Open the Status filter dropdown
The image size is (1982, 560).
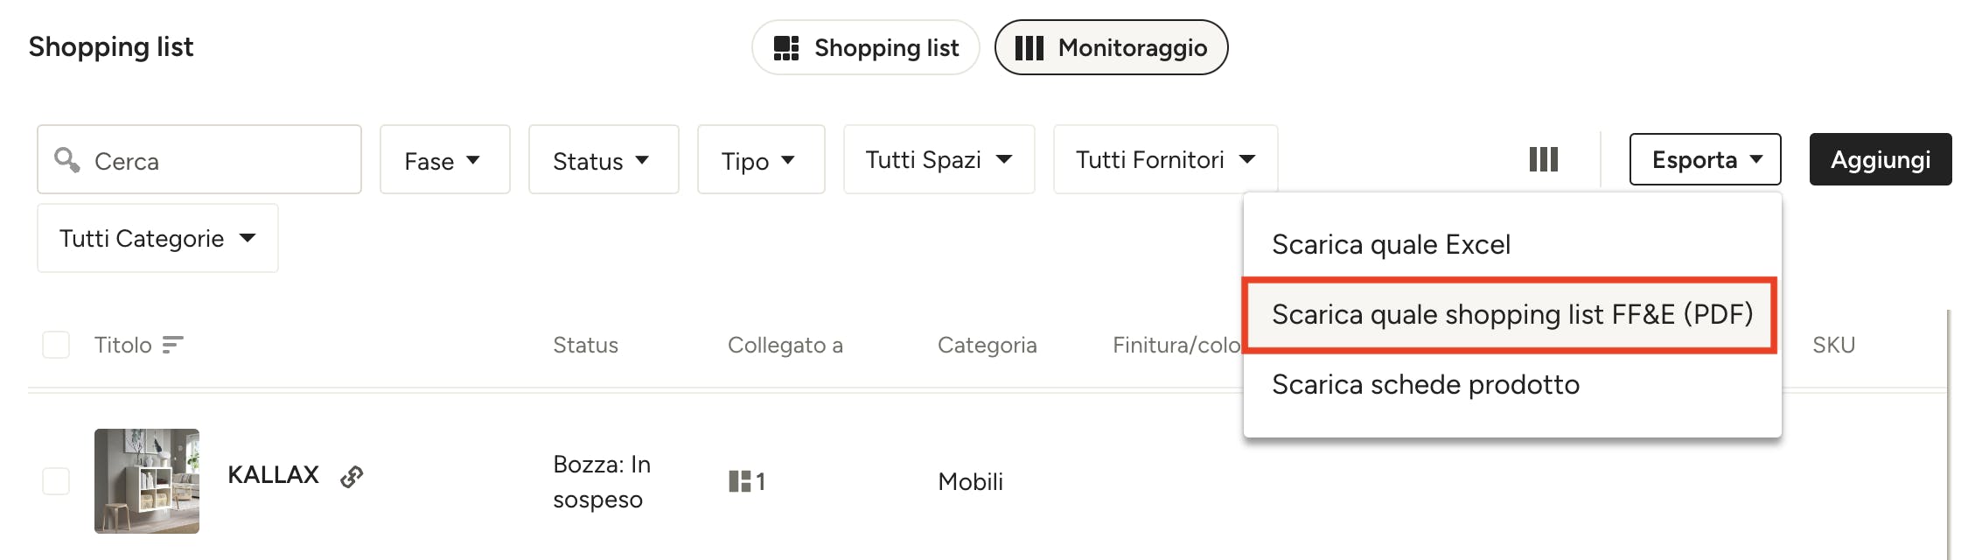[604, 159]
